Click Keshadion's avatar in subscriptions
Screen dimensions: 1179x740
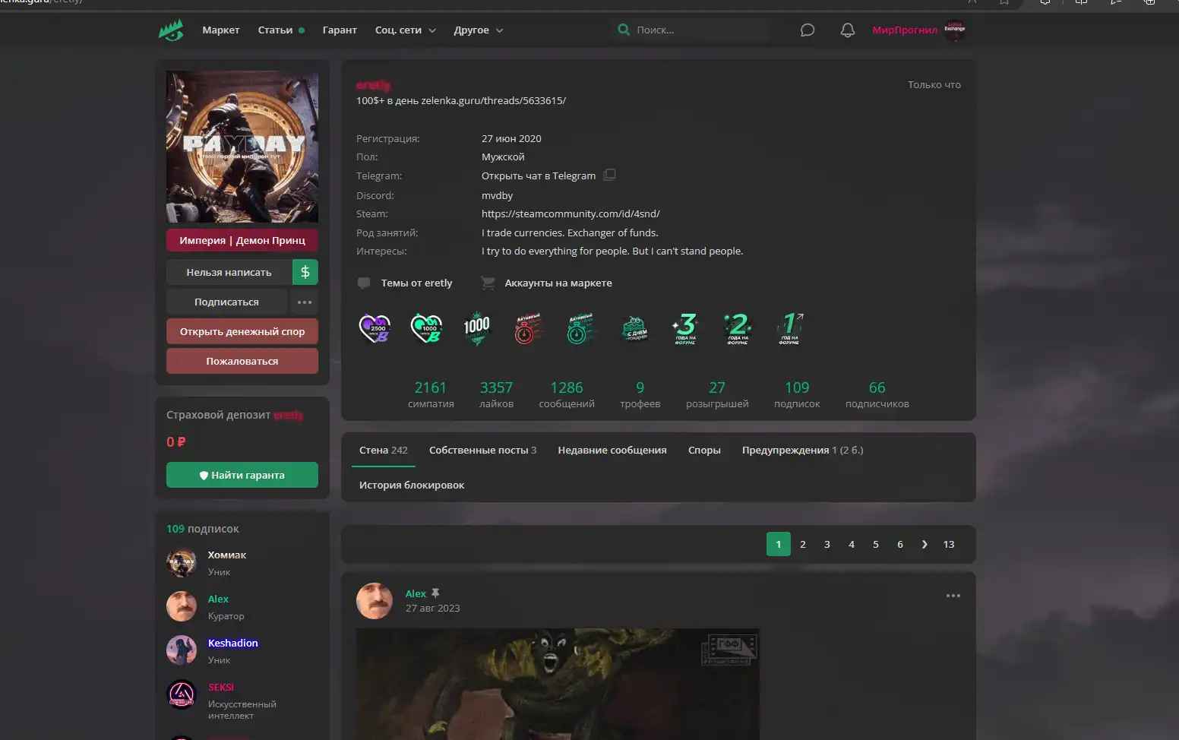182,650
